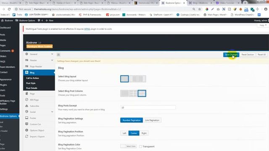
Task: Set pagination position to Left
Action: (124, 133)
